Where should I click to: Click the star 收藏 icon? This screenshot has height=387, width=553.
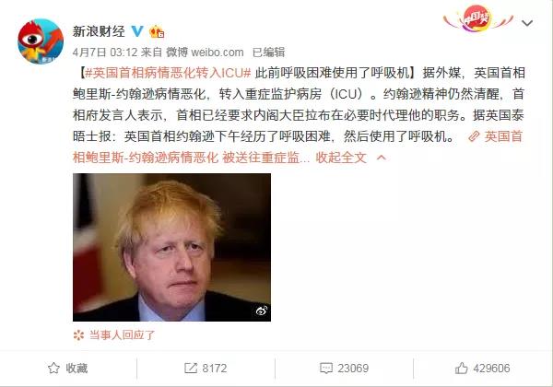tap(53, 369)
